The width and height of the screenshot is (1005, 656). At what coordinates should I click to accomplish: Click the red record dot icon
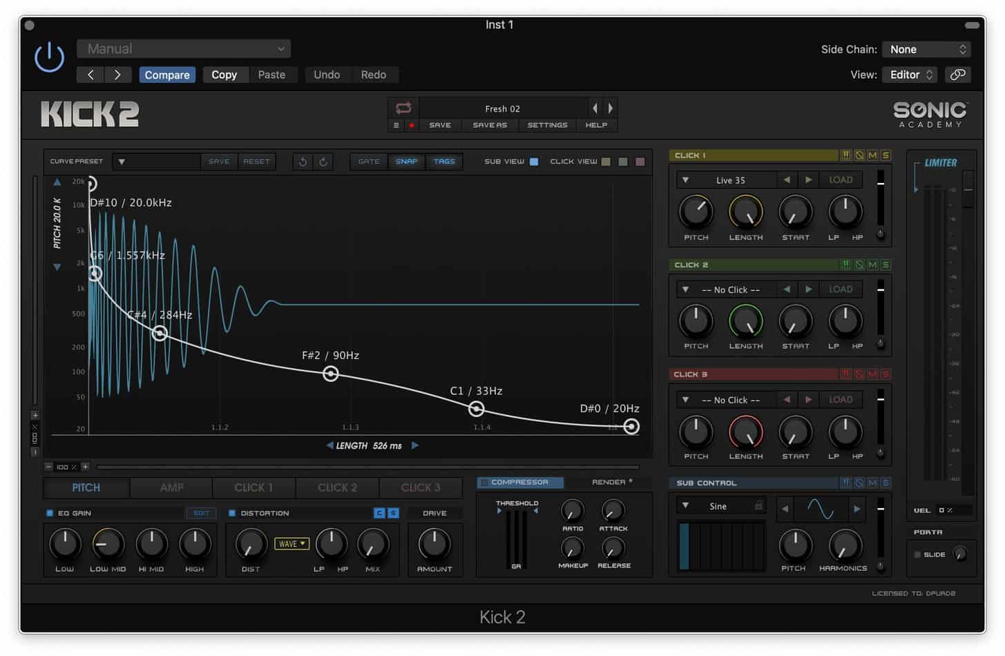click(x=412, y=125)
